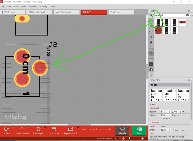Viewport: 193px width, 141px height.
Task: Click the rotation field 90.0
Action: (164, 115)
